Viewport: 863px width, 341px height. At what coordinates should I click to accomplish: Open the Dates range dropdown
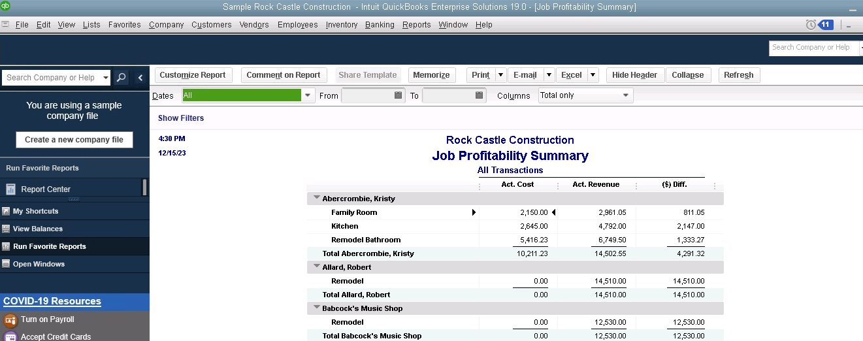(308, 95)
